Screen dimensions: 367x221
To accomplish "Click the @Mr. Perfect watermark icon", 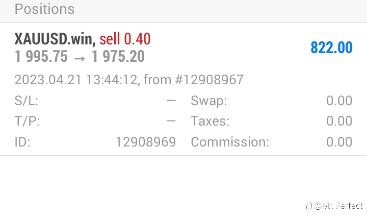I will 308,206.
